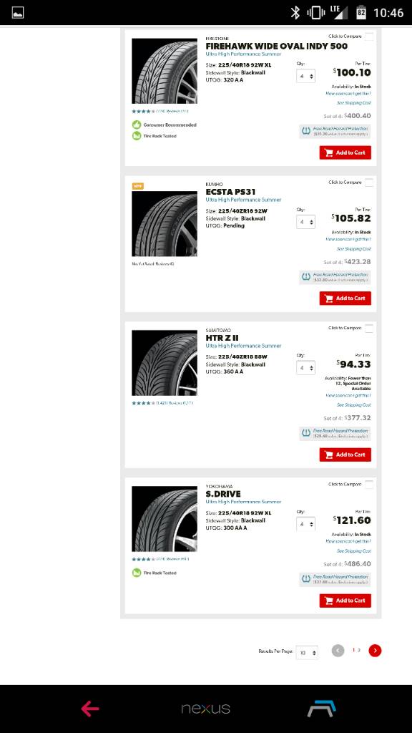Go to previous results page arrow

coord(338,650)
